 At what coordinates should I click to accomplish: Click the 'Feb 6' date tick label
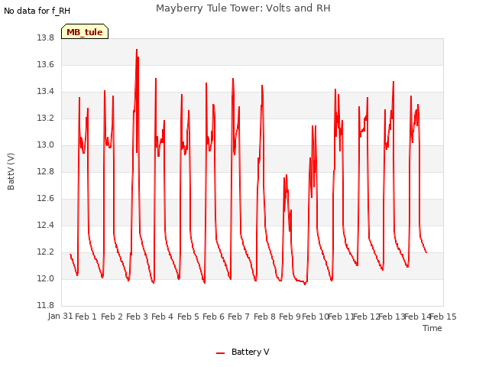[x=213, y=317]
